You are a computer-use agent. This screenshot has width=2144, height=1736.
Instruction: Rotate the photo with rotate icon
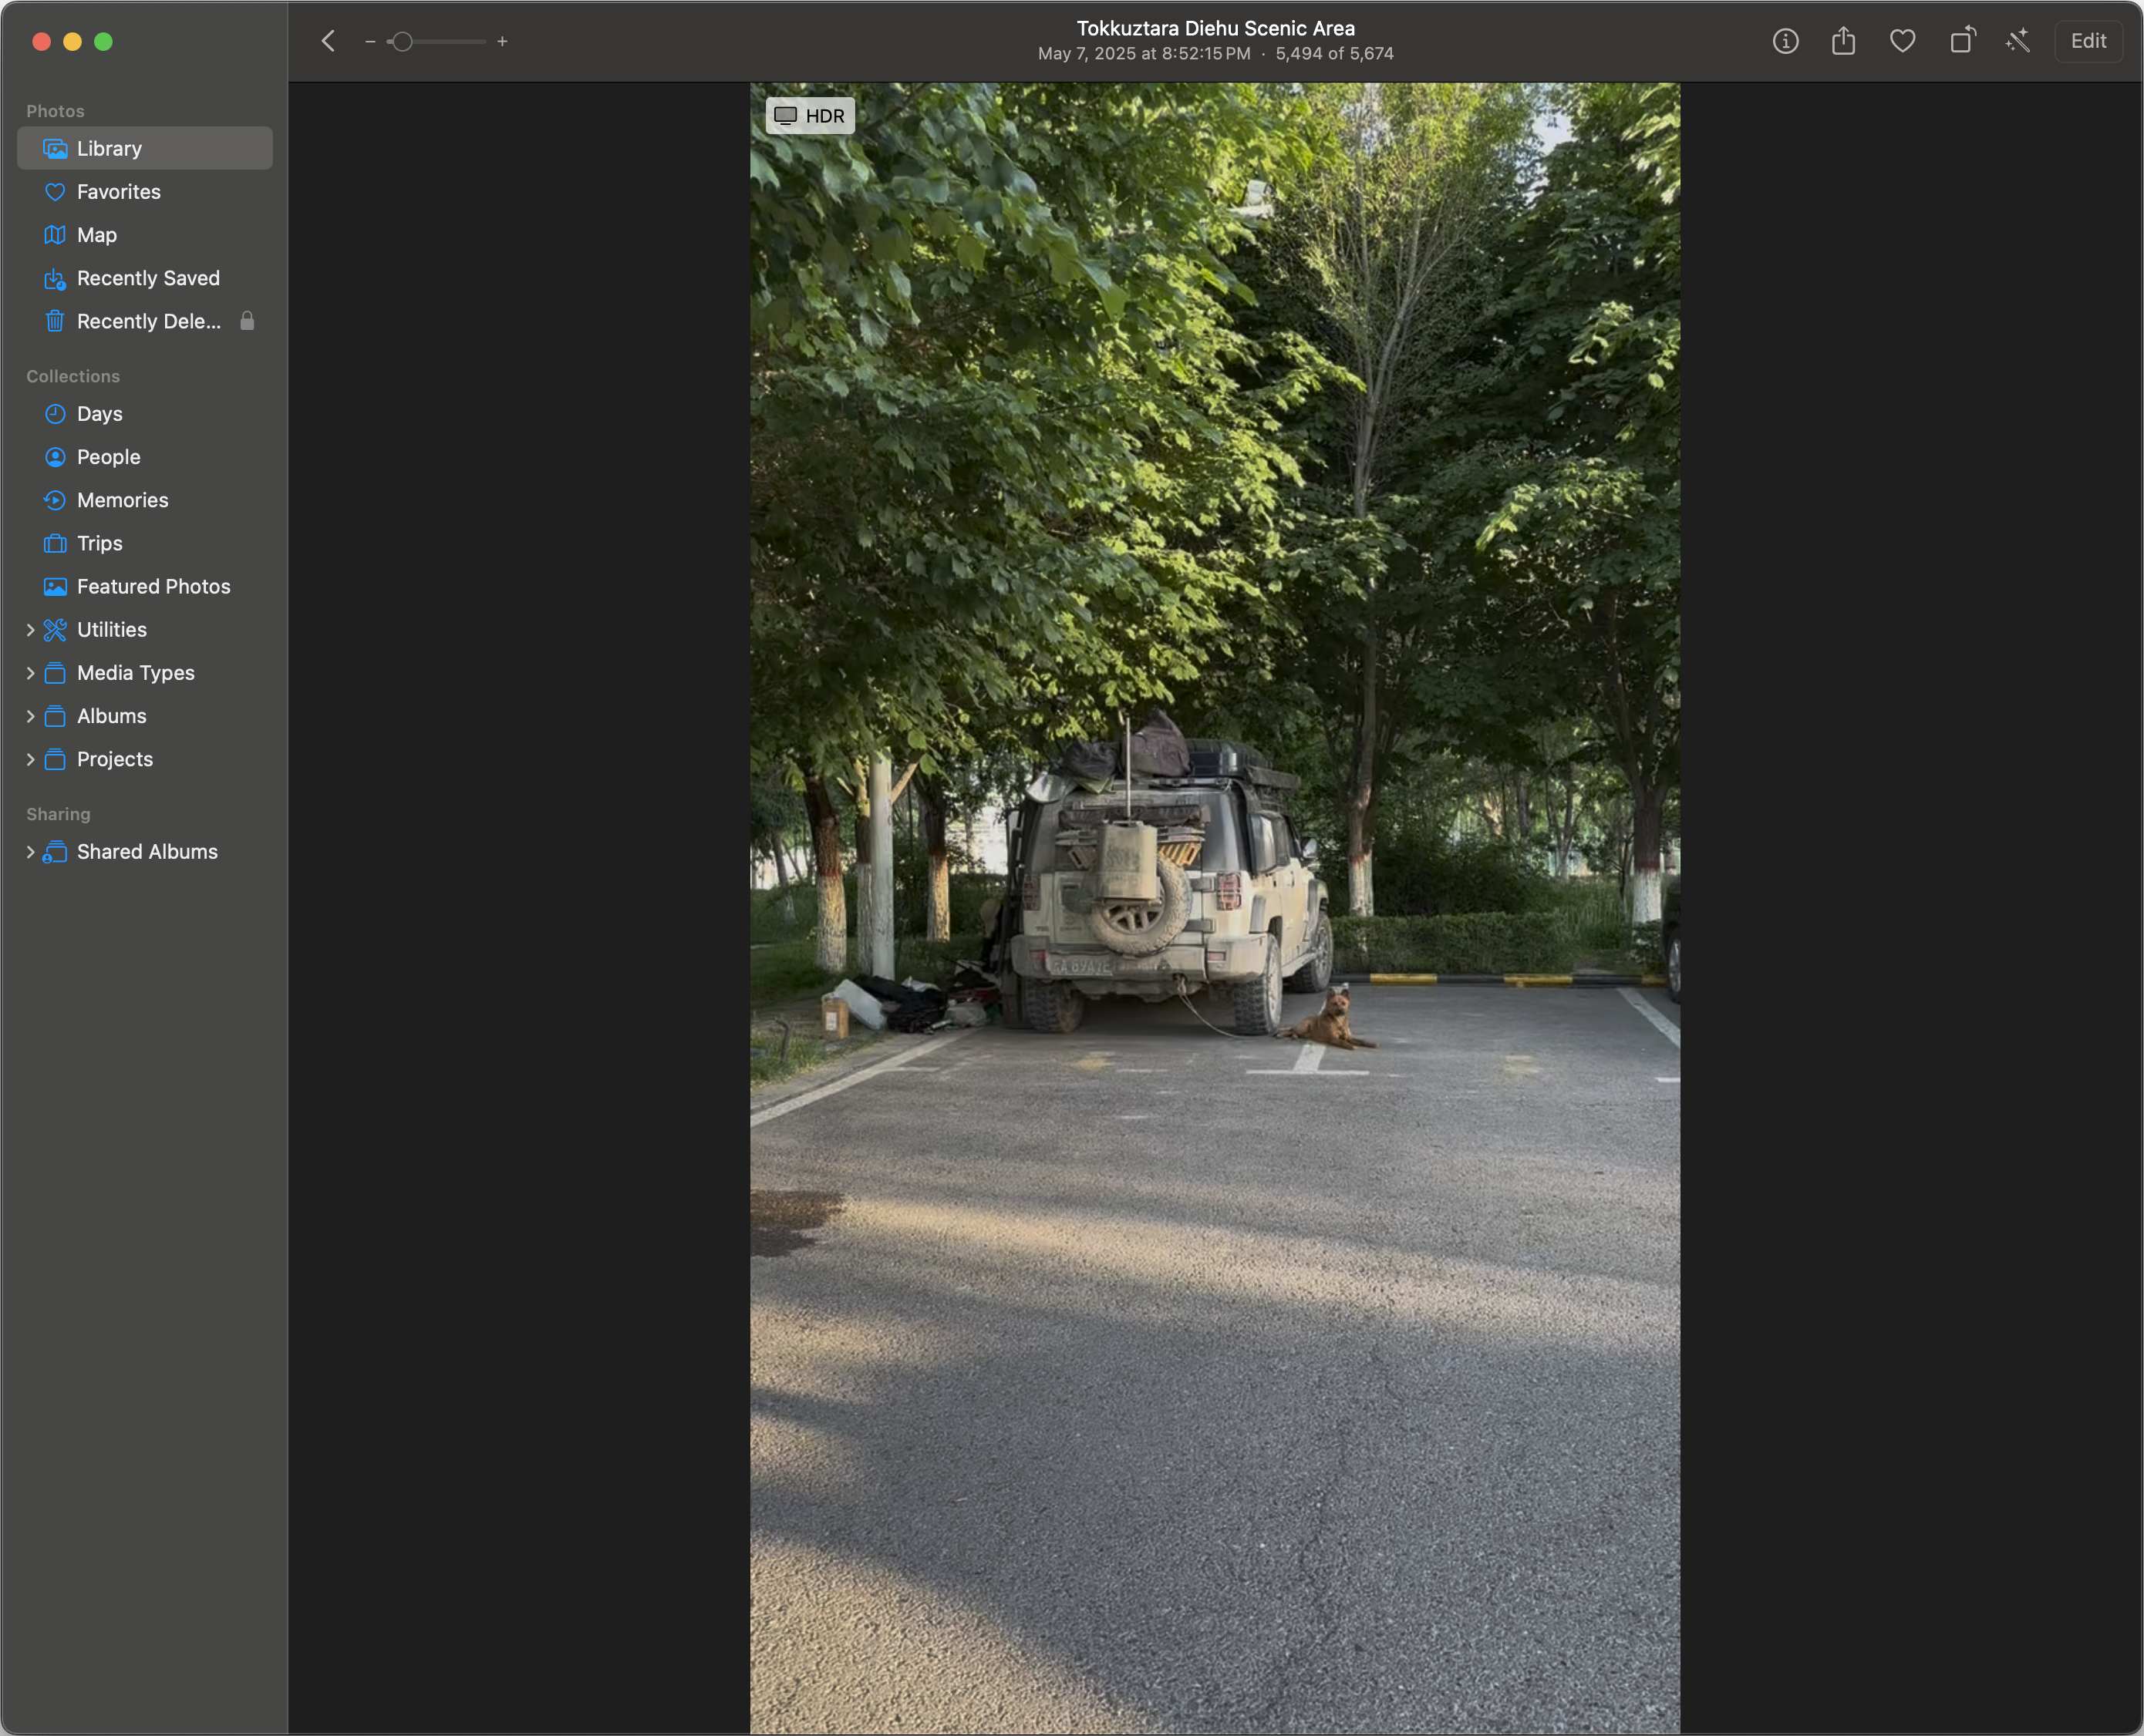coord(1962,41)
